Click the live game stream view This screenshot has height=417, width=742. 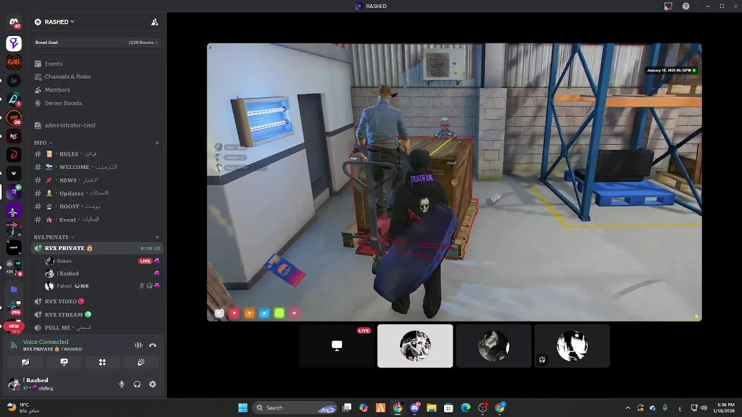(454, 182)
